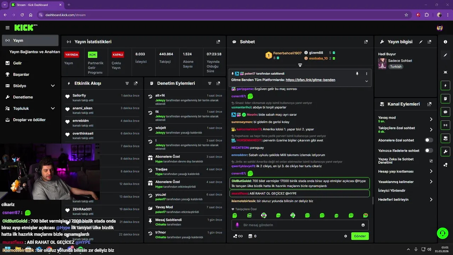The image size is (453, 255).
Task: Click username OldButGoldd in chat
Action: click(x=241, y=181)
